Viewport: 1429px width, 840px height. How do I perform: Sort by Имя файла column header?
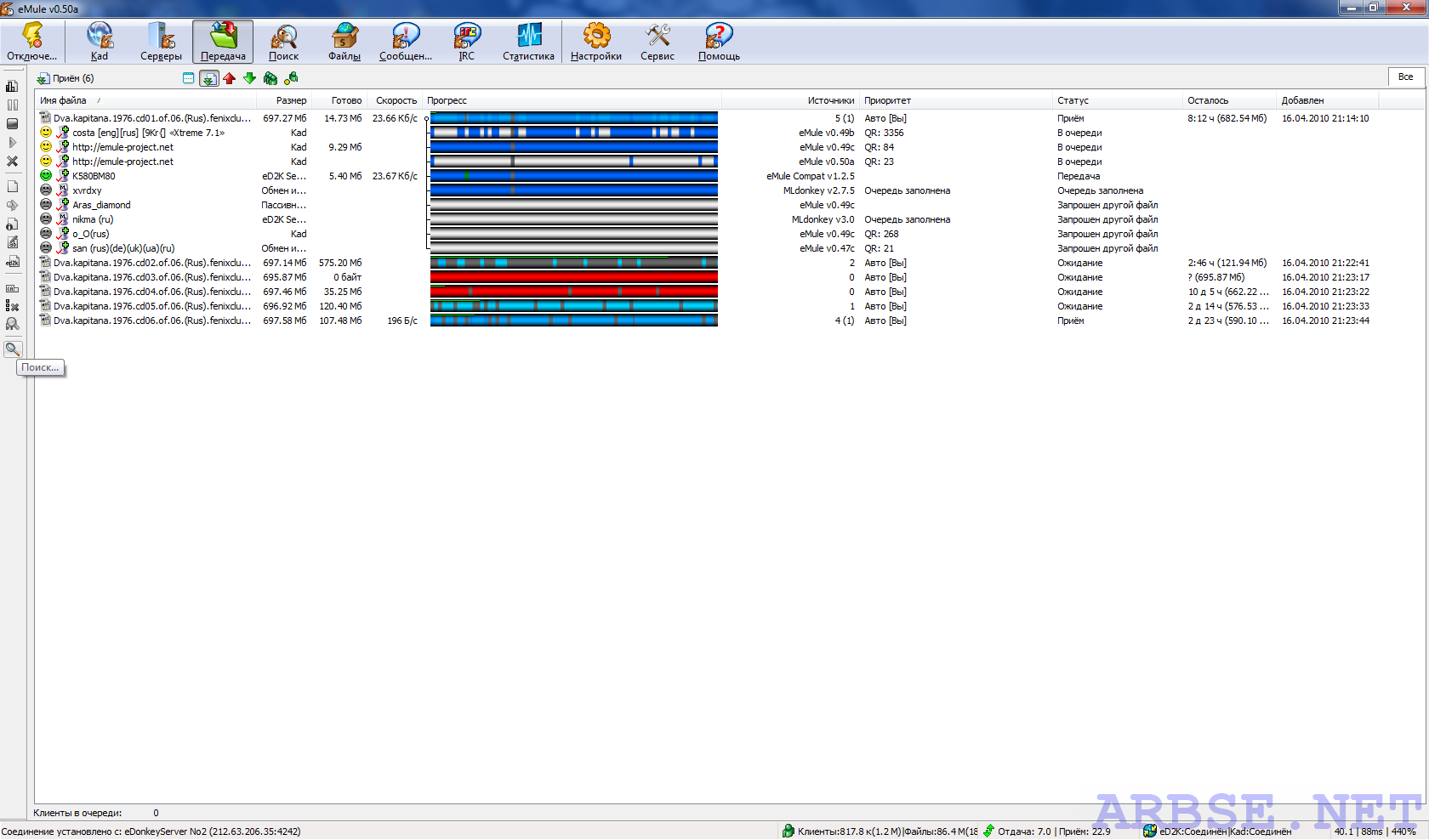145,100
